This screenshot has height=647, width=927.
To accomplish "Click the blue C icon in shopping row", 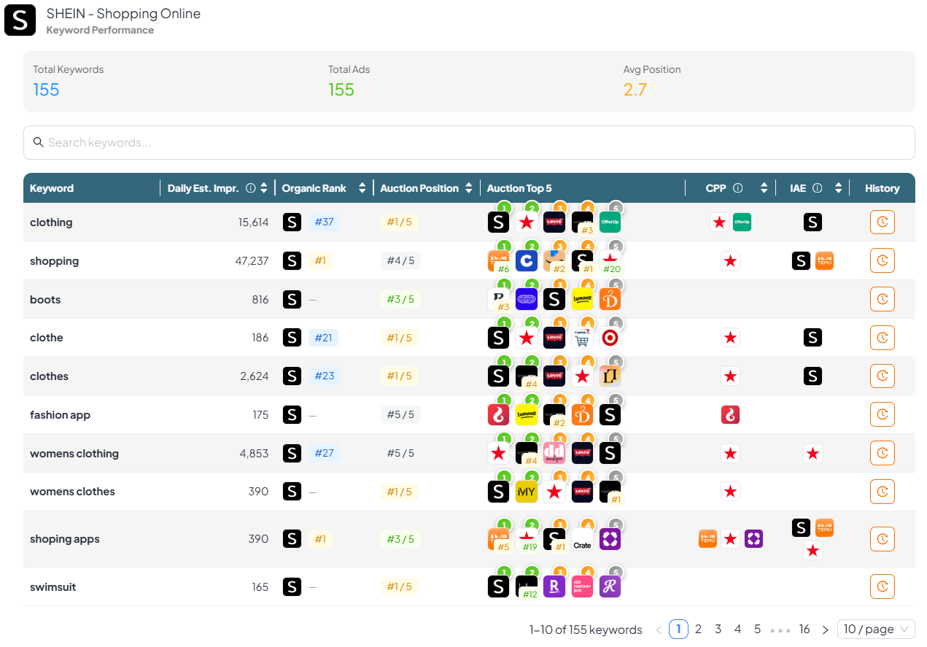I will (527, 260).
